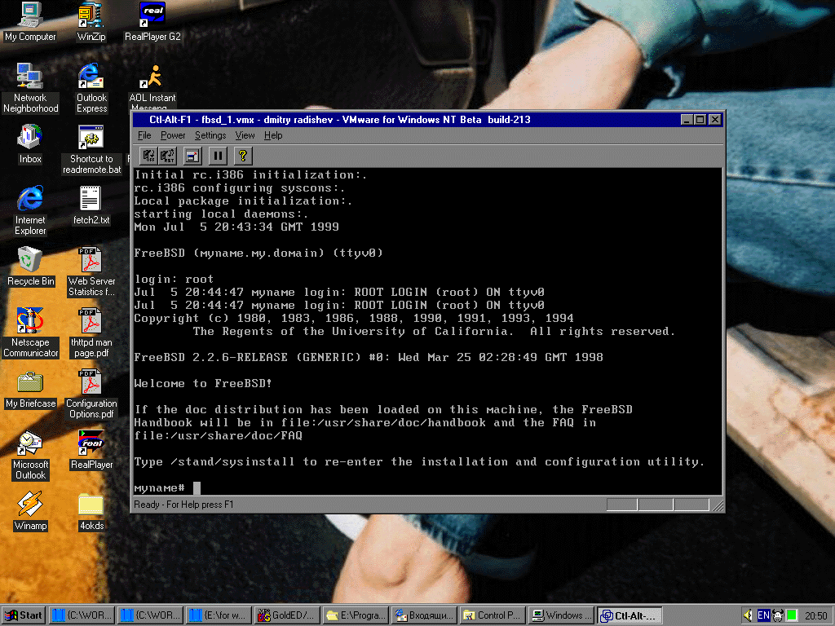Open the Windows Start button
This screenshot has width=835, height=626.
[24, 615]
